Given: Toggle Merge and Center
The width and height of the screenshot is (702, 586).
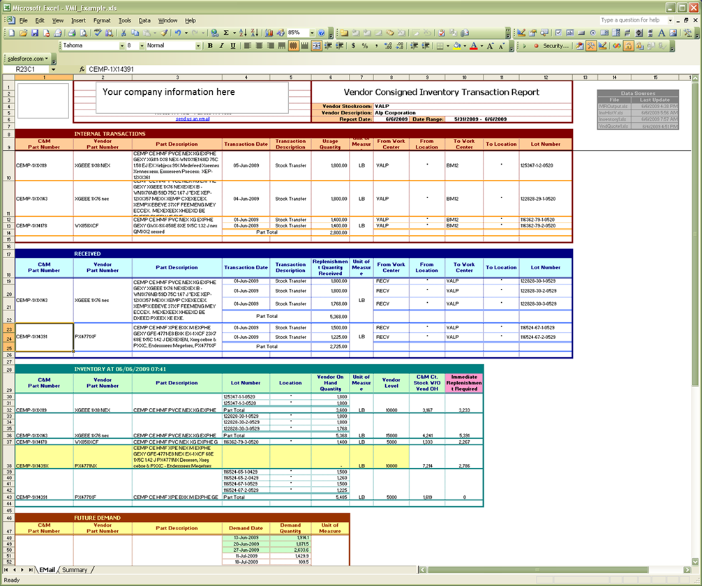Looking at the screenshot, I should pos(316,45).
